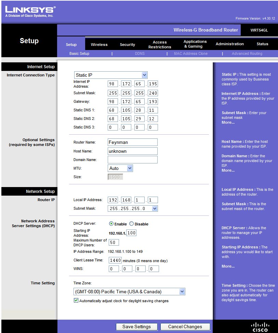The image size is (278, 333).
Task: Click the Client Lease Time field
Action: (x=115, y=260)
